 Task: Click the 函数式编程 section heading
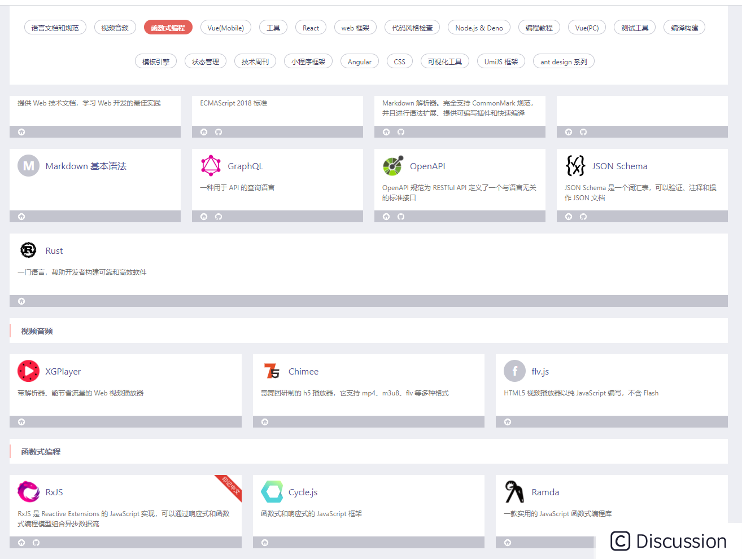pos(41,452)
